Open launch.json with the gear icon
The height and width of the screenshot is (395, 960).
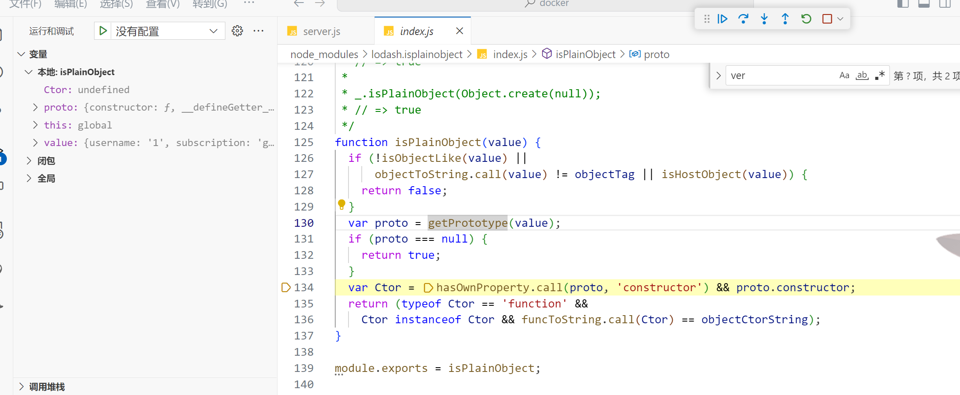point(237,31)
